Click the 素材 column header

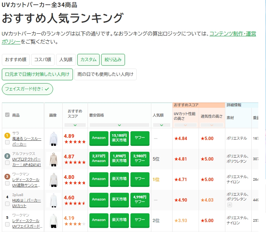pyautogui.click(x=230, y=118)
